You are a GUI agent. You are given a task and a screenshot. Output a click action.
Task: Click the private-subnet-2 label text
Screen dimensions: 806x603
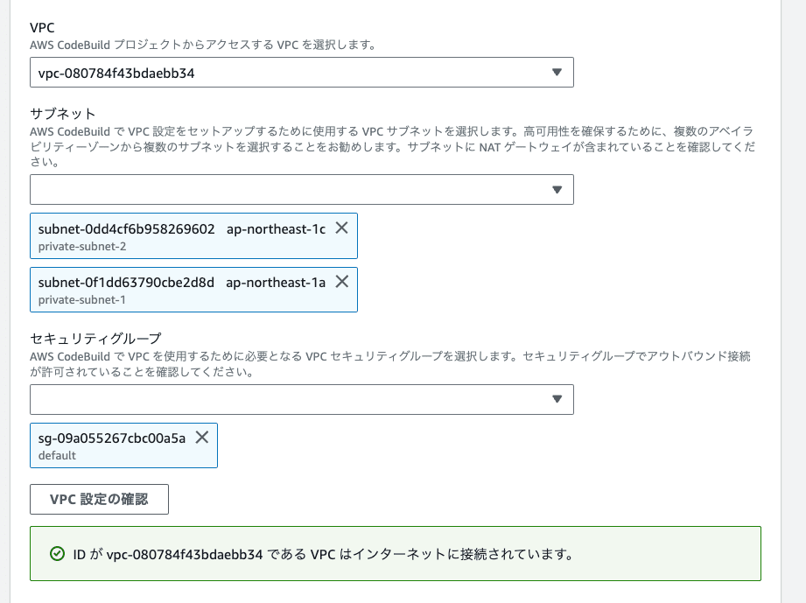click(x=82, y=246)
